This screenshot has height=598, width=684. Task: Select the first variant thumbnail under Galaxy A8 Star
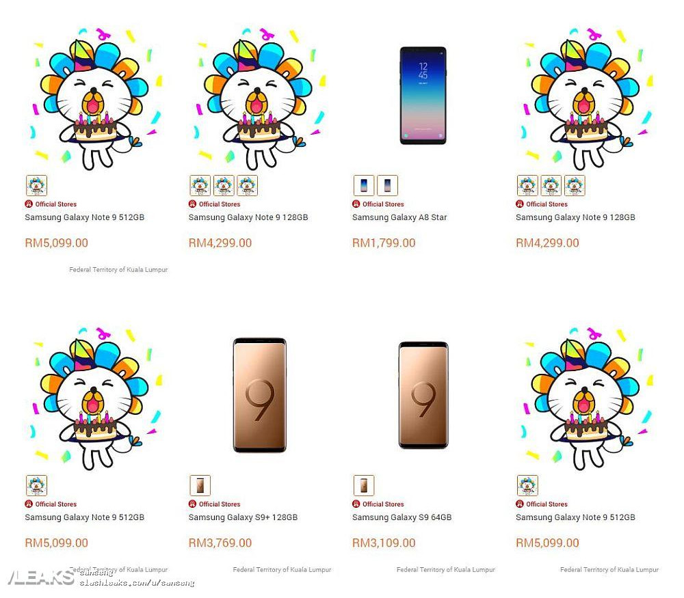(364, 185)
